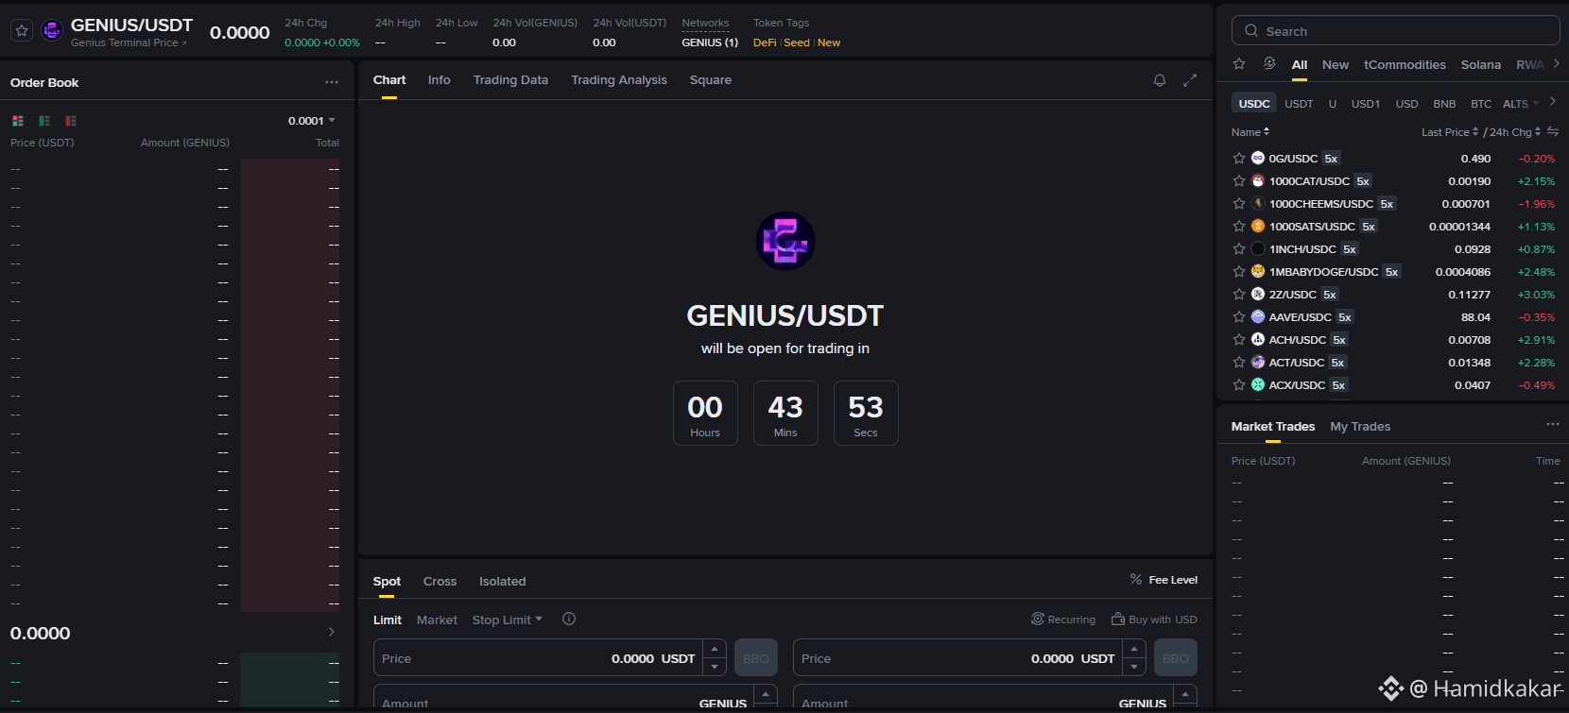The width and height of the screenshot is (1569, 713).
Task: Open the ALTS quote dropdown
Action: tap(1521, 104)
